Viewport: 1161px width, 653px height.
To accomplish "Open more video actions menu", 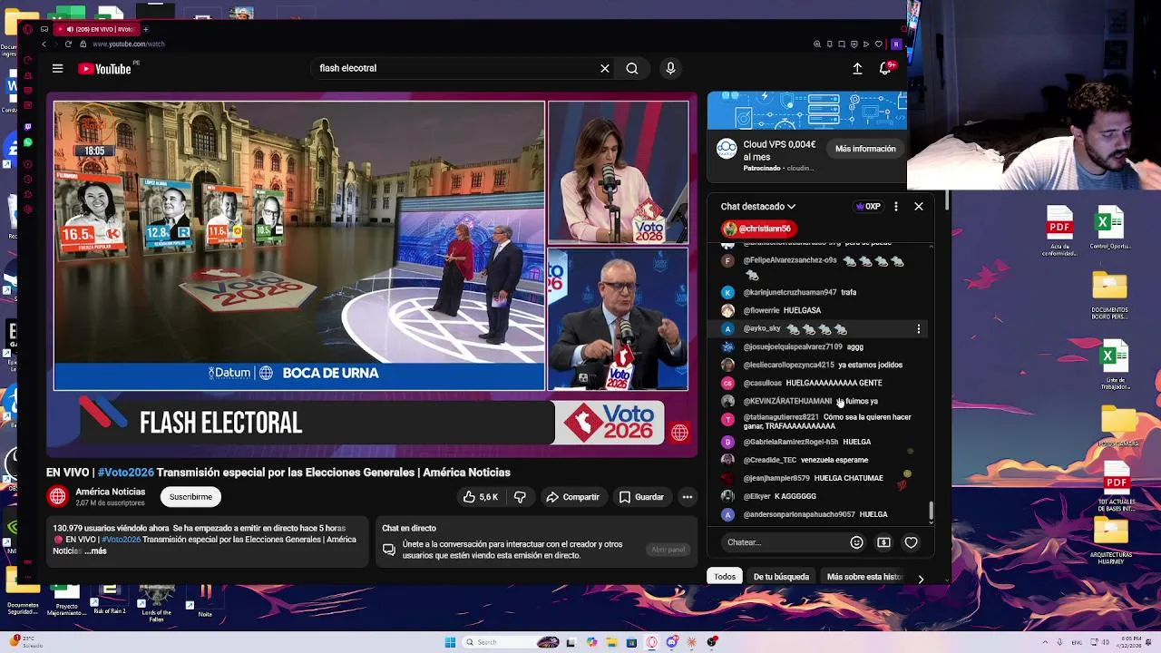I will click(688, 497).
